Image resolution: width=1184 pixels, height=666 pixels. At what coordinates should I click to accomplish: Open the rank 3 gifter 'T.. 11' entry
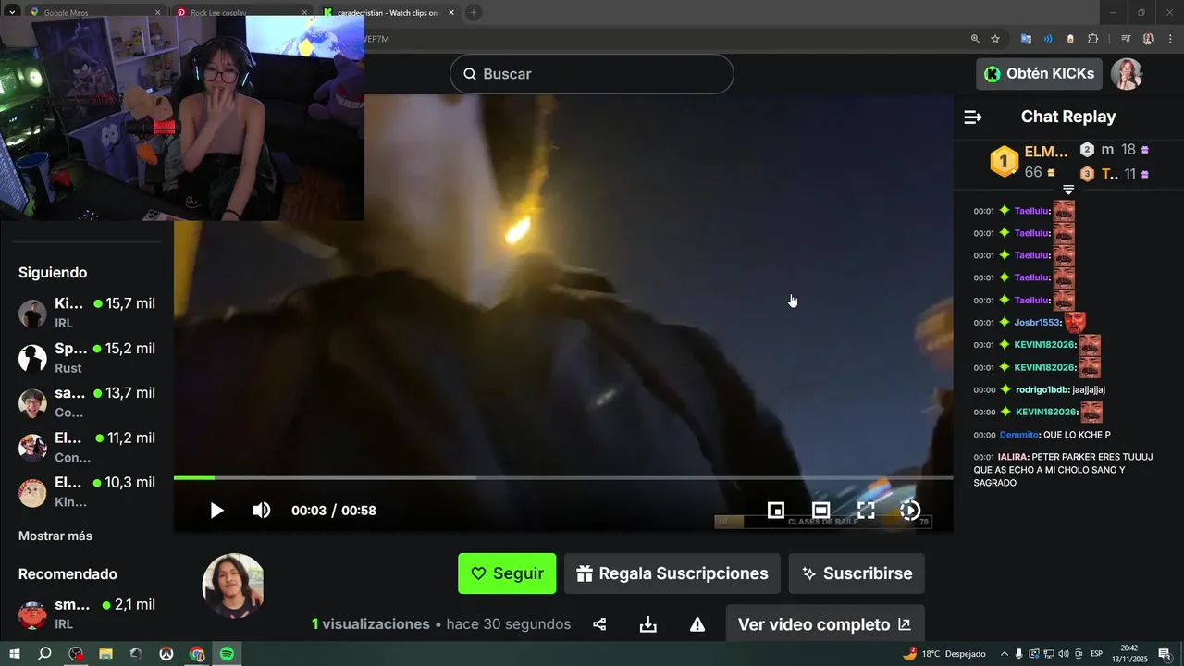(x=1115, y=174)
